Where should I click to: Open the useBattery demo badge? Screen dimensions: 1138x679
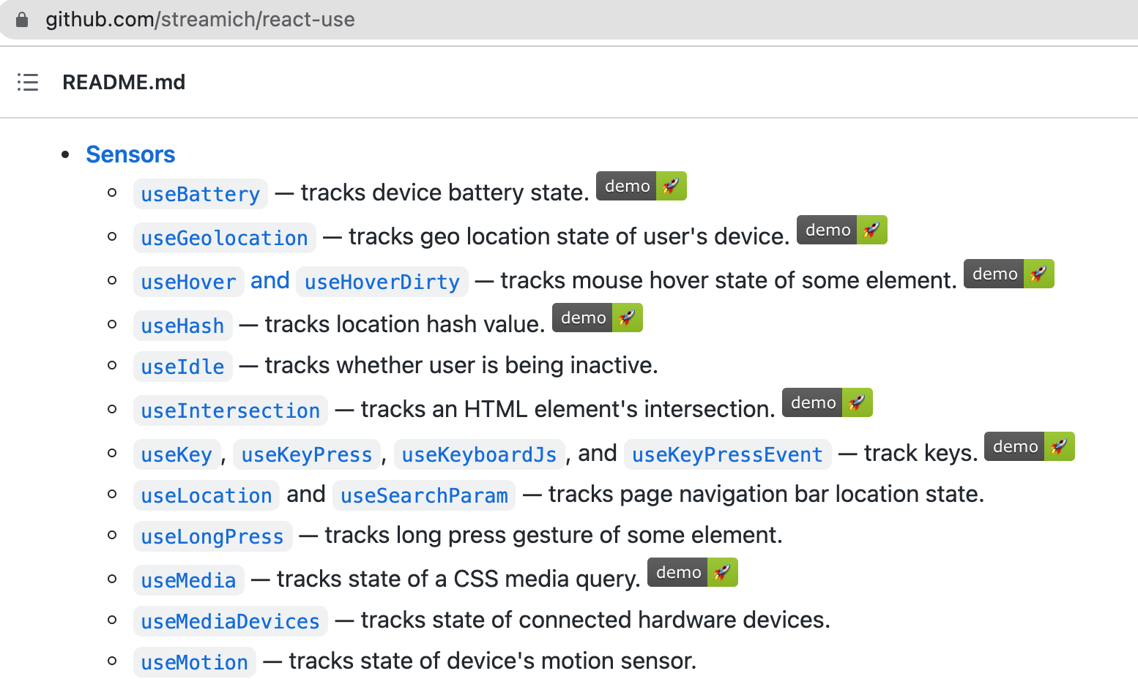[641, 187]
